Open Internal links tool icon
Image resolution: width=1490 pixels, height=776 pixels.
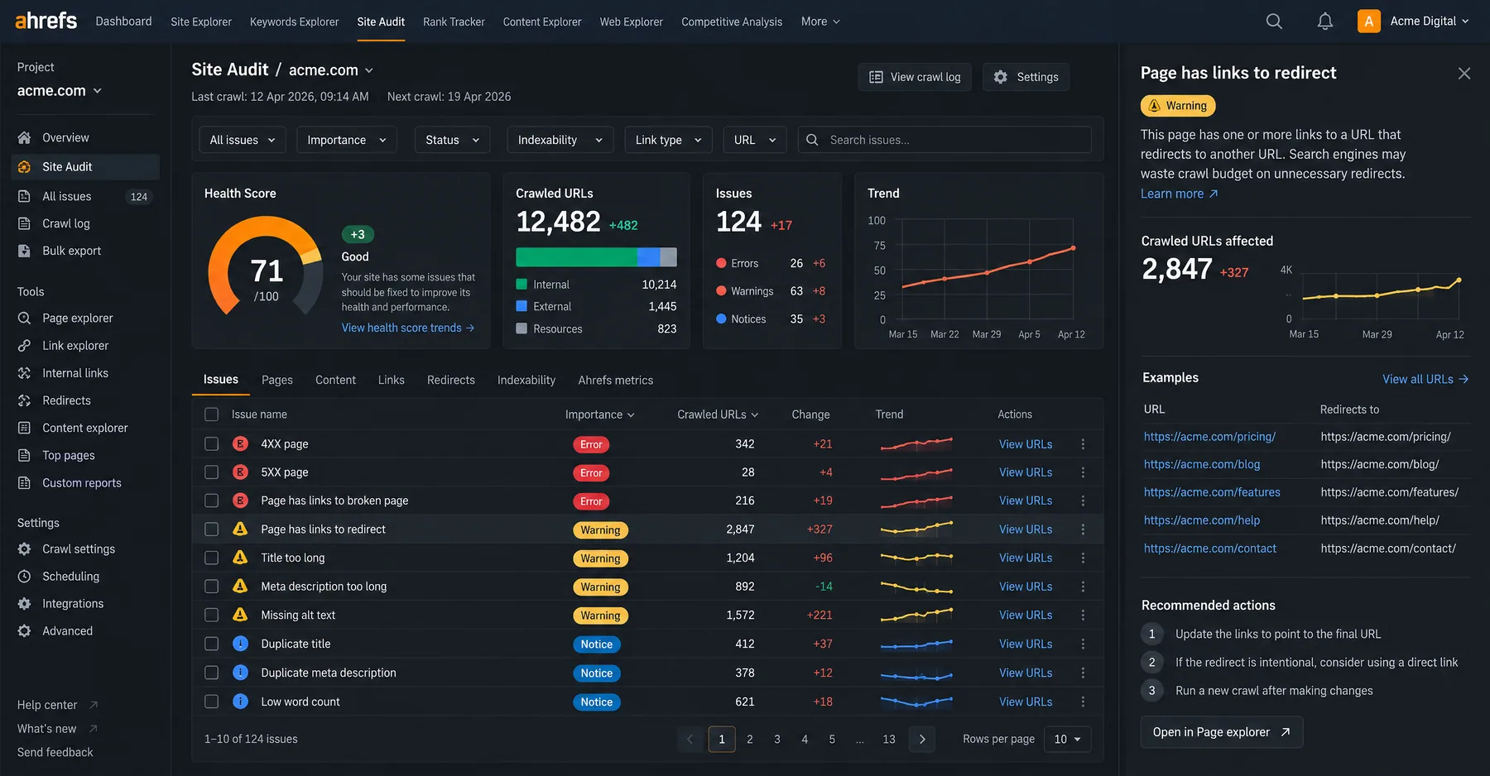[x=25, y=373]
